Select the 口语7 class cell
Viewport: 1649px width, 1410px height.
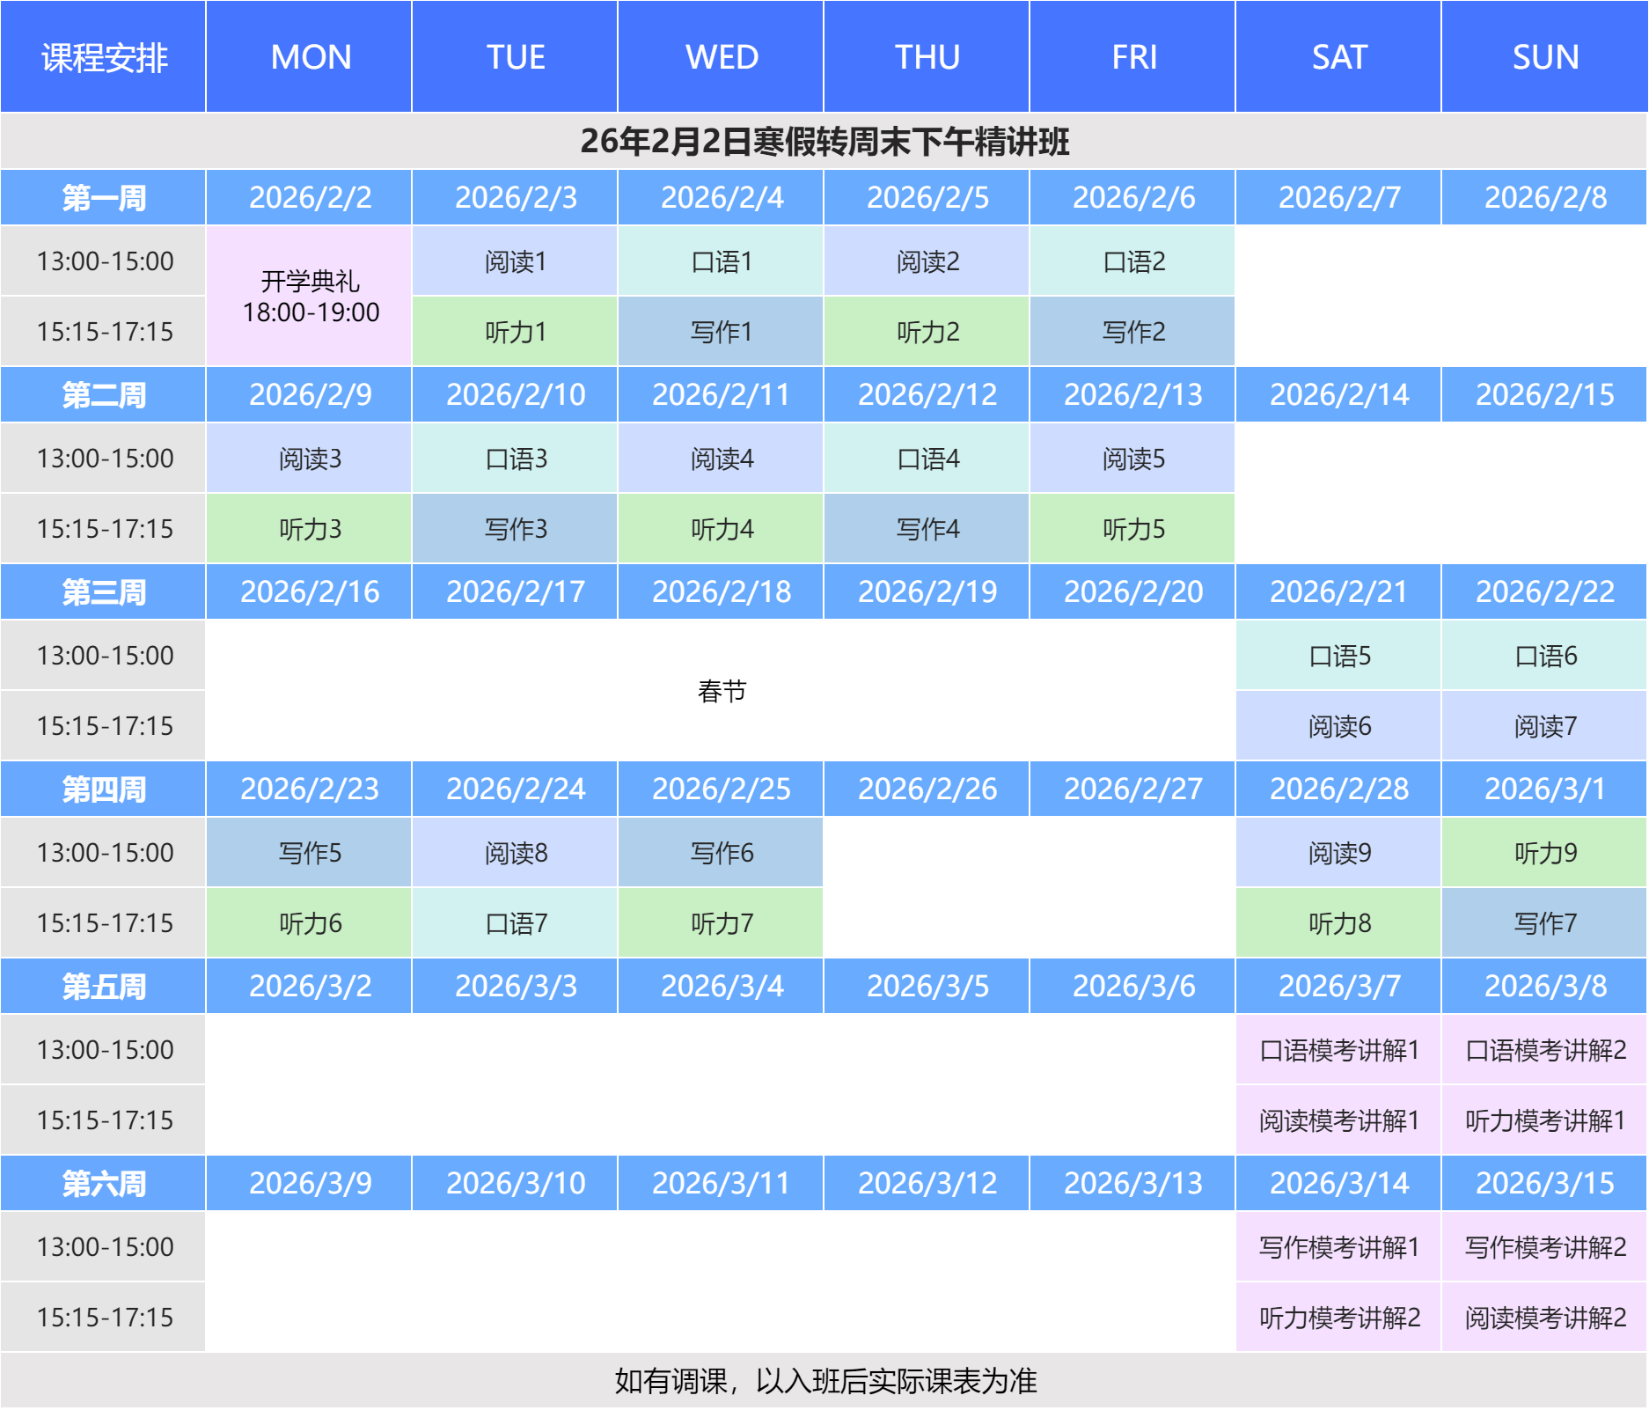point(516,923)
